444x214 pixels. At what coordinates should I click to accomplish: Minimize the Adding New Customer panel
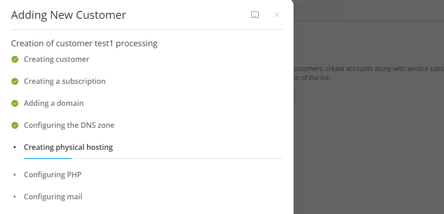pyautogui.click(x=255, y=15)
